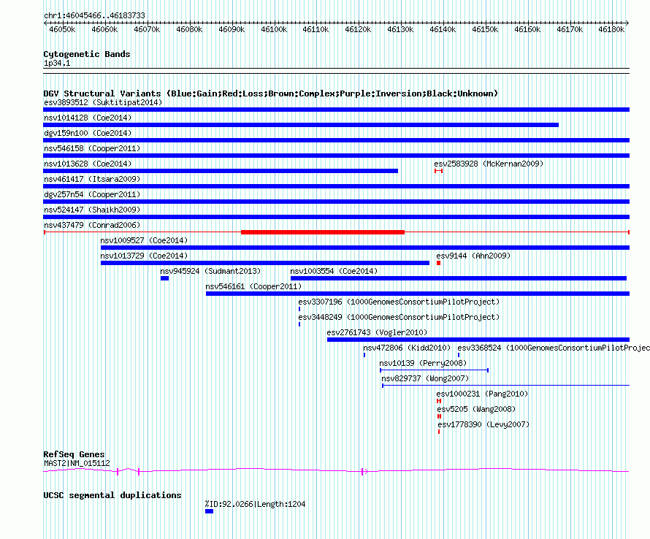This screenshot has width=650, height=539.
Task: Click the 46100k ruler tick label
Action: 274,29
